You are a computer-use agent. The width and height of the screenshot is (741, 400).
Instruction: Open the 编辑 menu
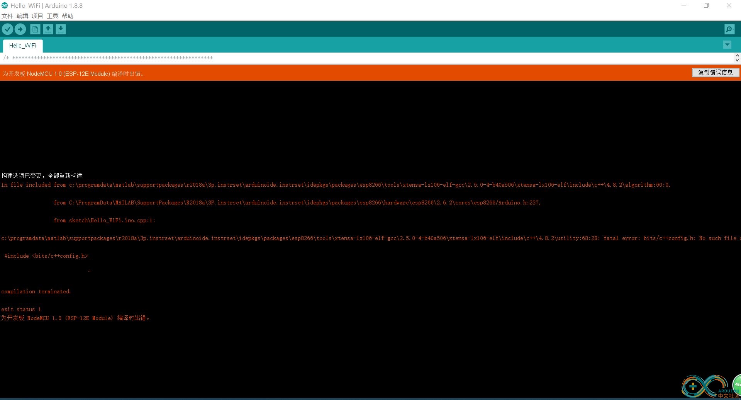tap(22, 16)
